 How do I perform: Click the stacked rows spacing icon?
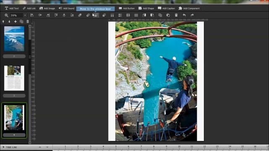(x=120, y=15)
